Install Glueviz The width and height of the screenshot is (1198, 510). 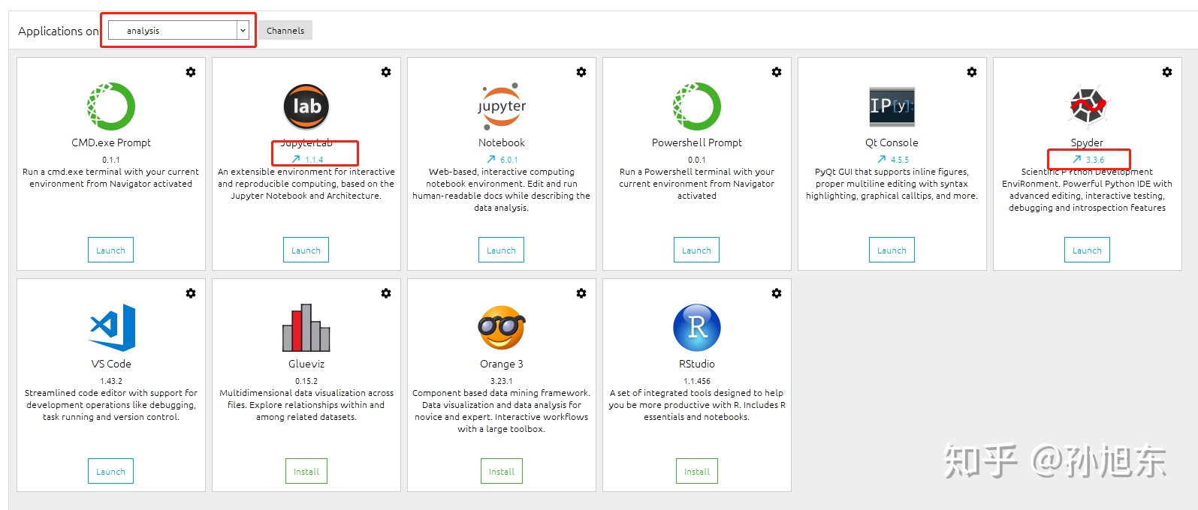coord(306,471)
